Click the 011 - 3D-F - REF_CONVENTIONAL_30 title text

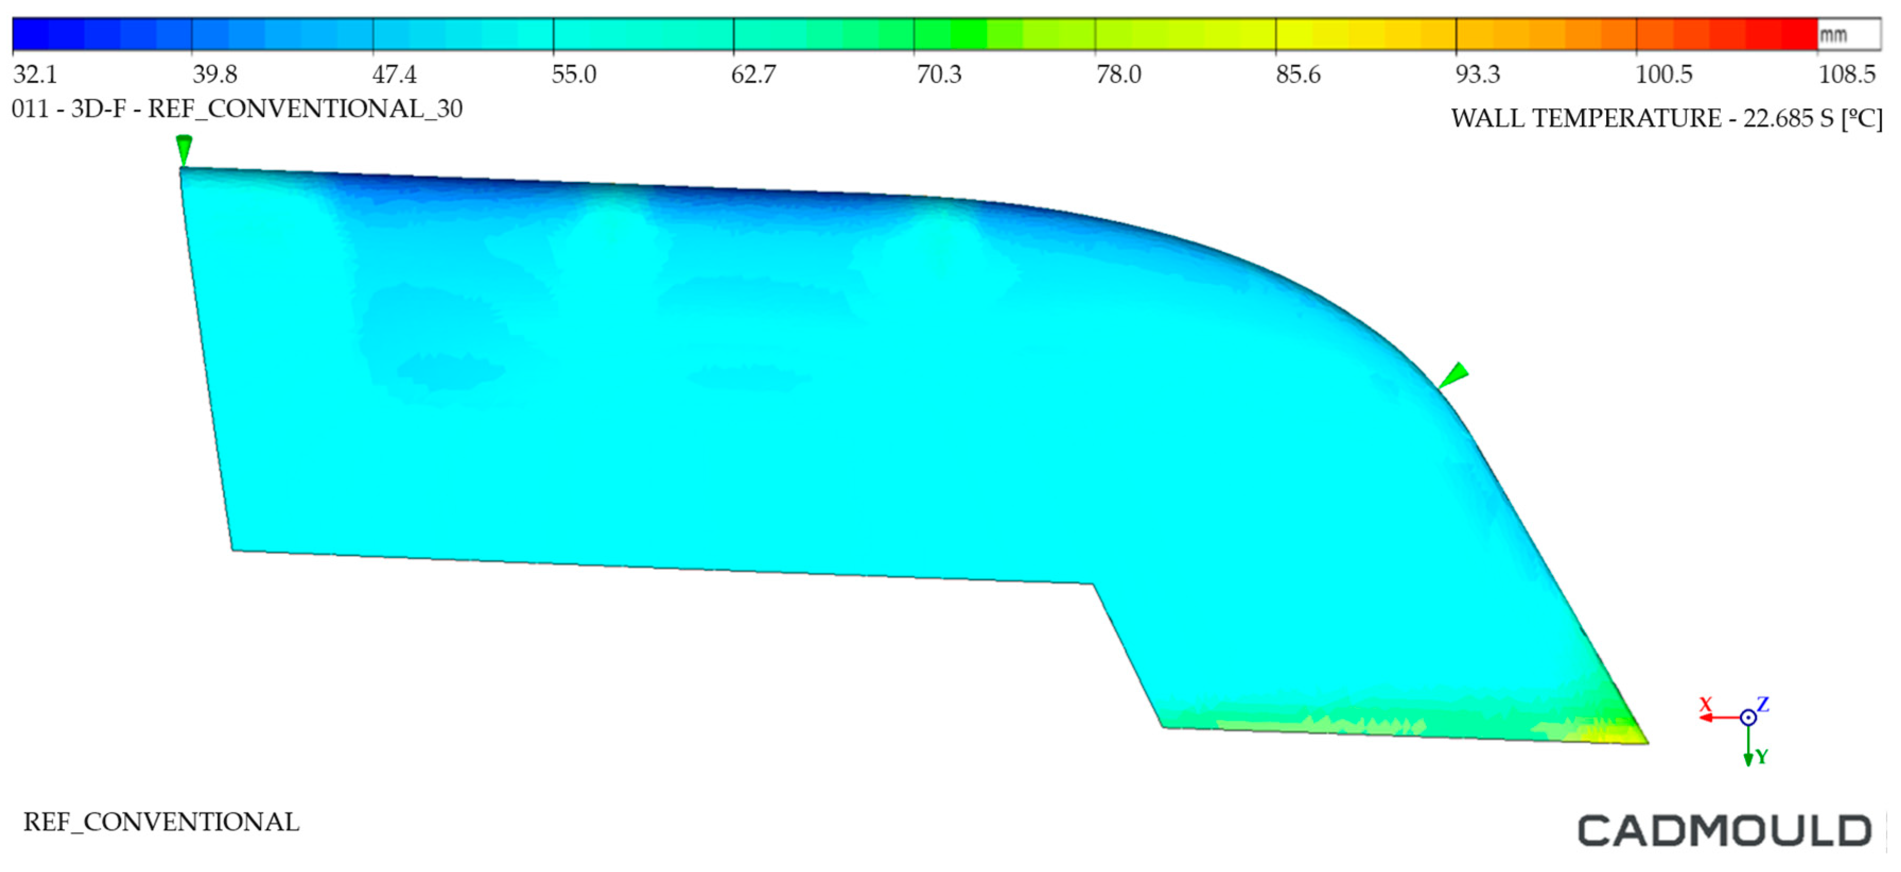click(237, 109)
